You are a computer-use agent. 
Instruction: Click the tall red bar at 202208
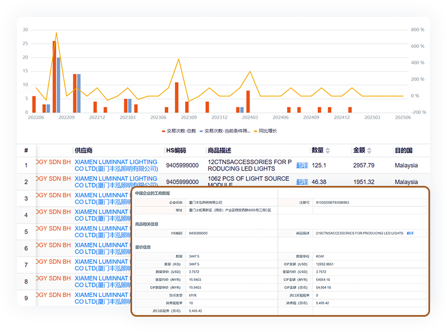click(x=54, y=76)
